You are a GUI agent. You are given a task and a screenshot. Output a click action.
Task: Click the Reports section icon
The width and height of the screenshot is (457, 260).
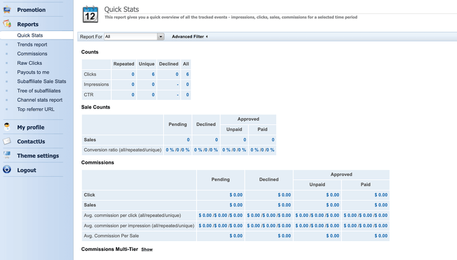7,24
